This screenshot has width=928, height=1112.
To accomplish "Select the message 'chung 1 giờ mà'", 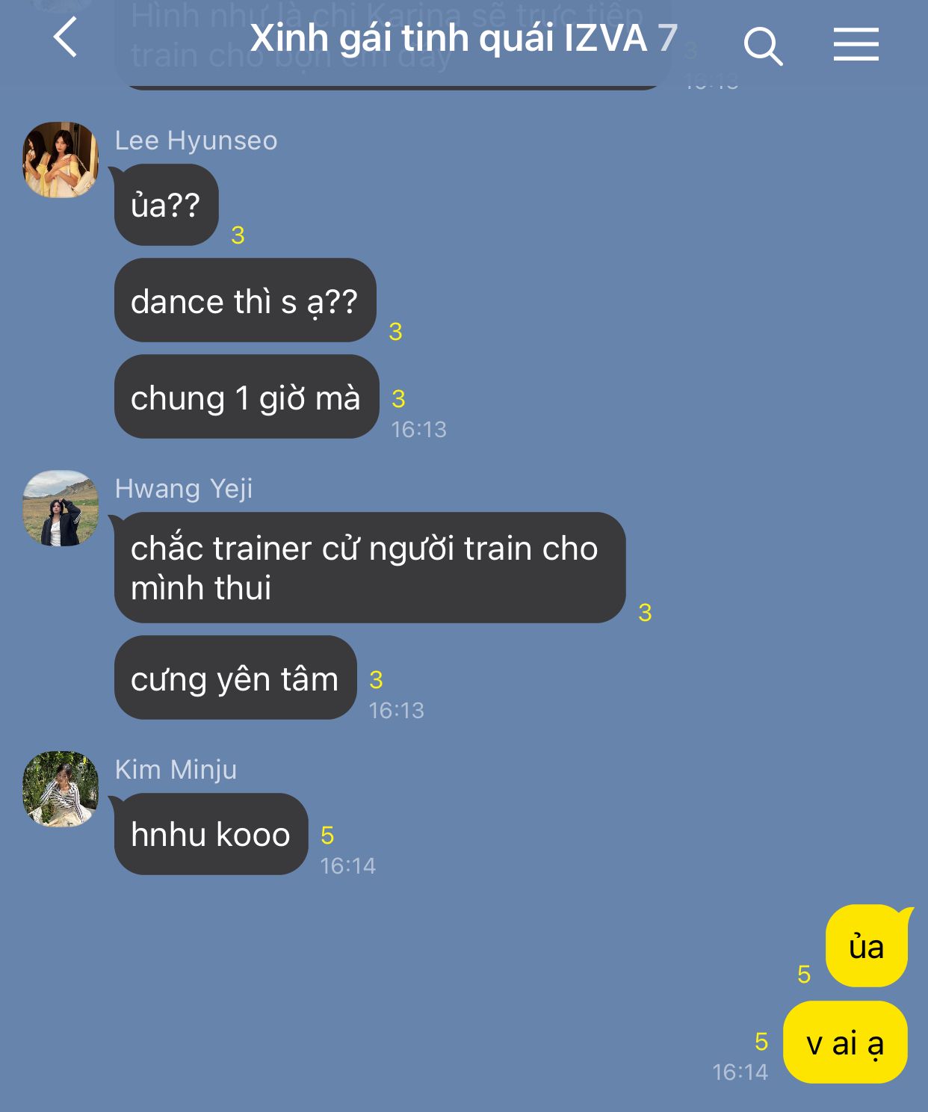I will click(247, 397).
